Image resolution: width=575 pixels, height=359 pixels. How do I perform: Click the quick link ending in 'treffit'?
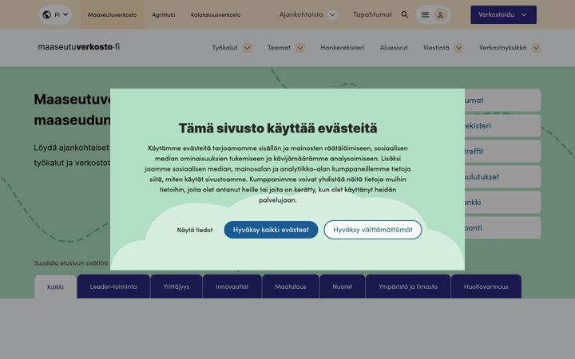(502, 152)
